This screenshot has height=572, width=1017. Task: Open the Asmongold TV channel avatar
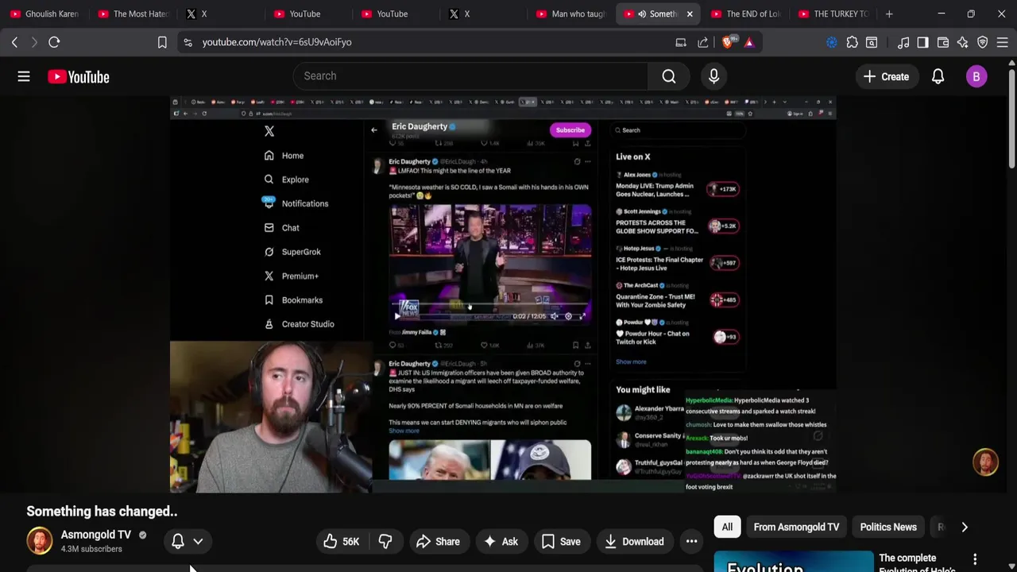coord(39,540)
